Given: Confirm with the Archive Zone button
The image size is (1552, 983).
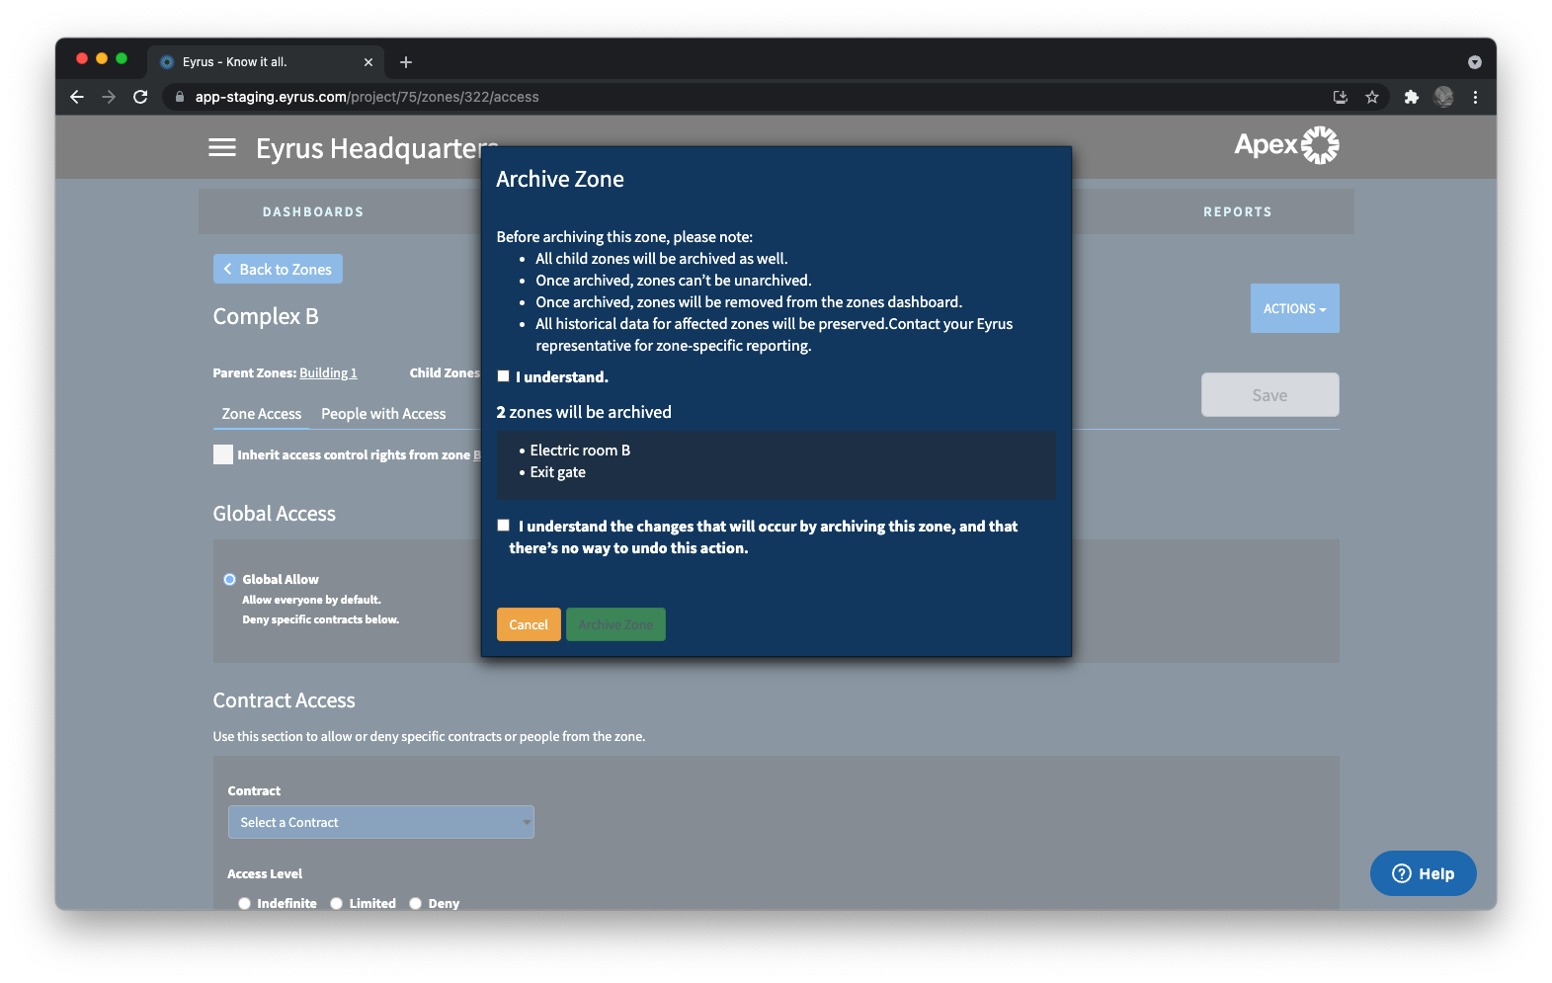Looking at the screenshot, I should coord(615,624).
